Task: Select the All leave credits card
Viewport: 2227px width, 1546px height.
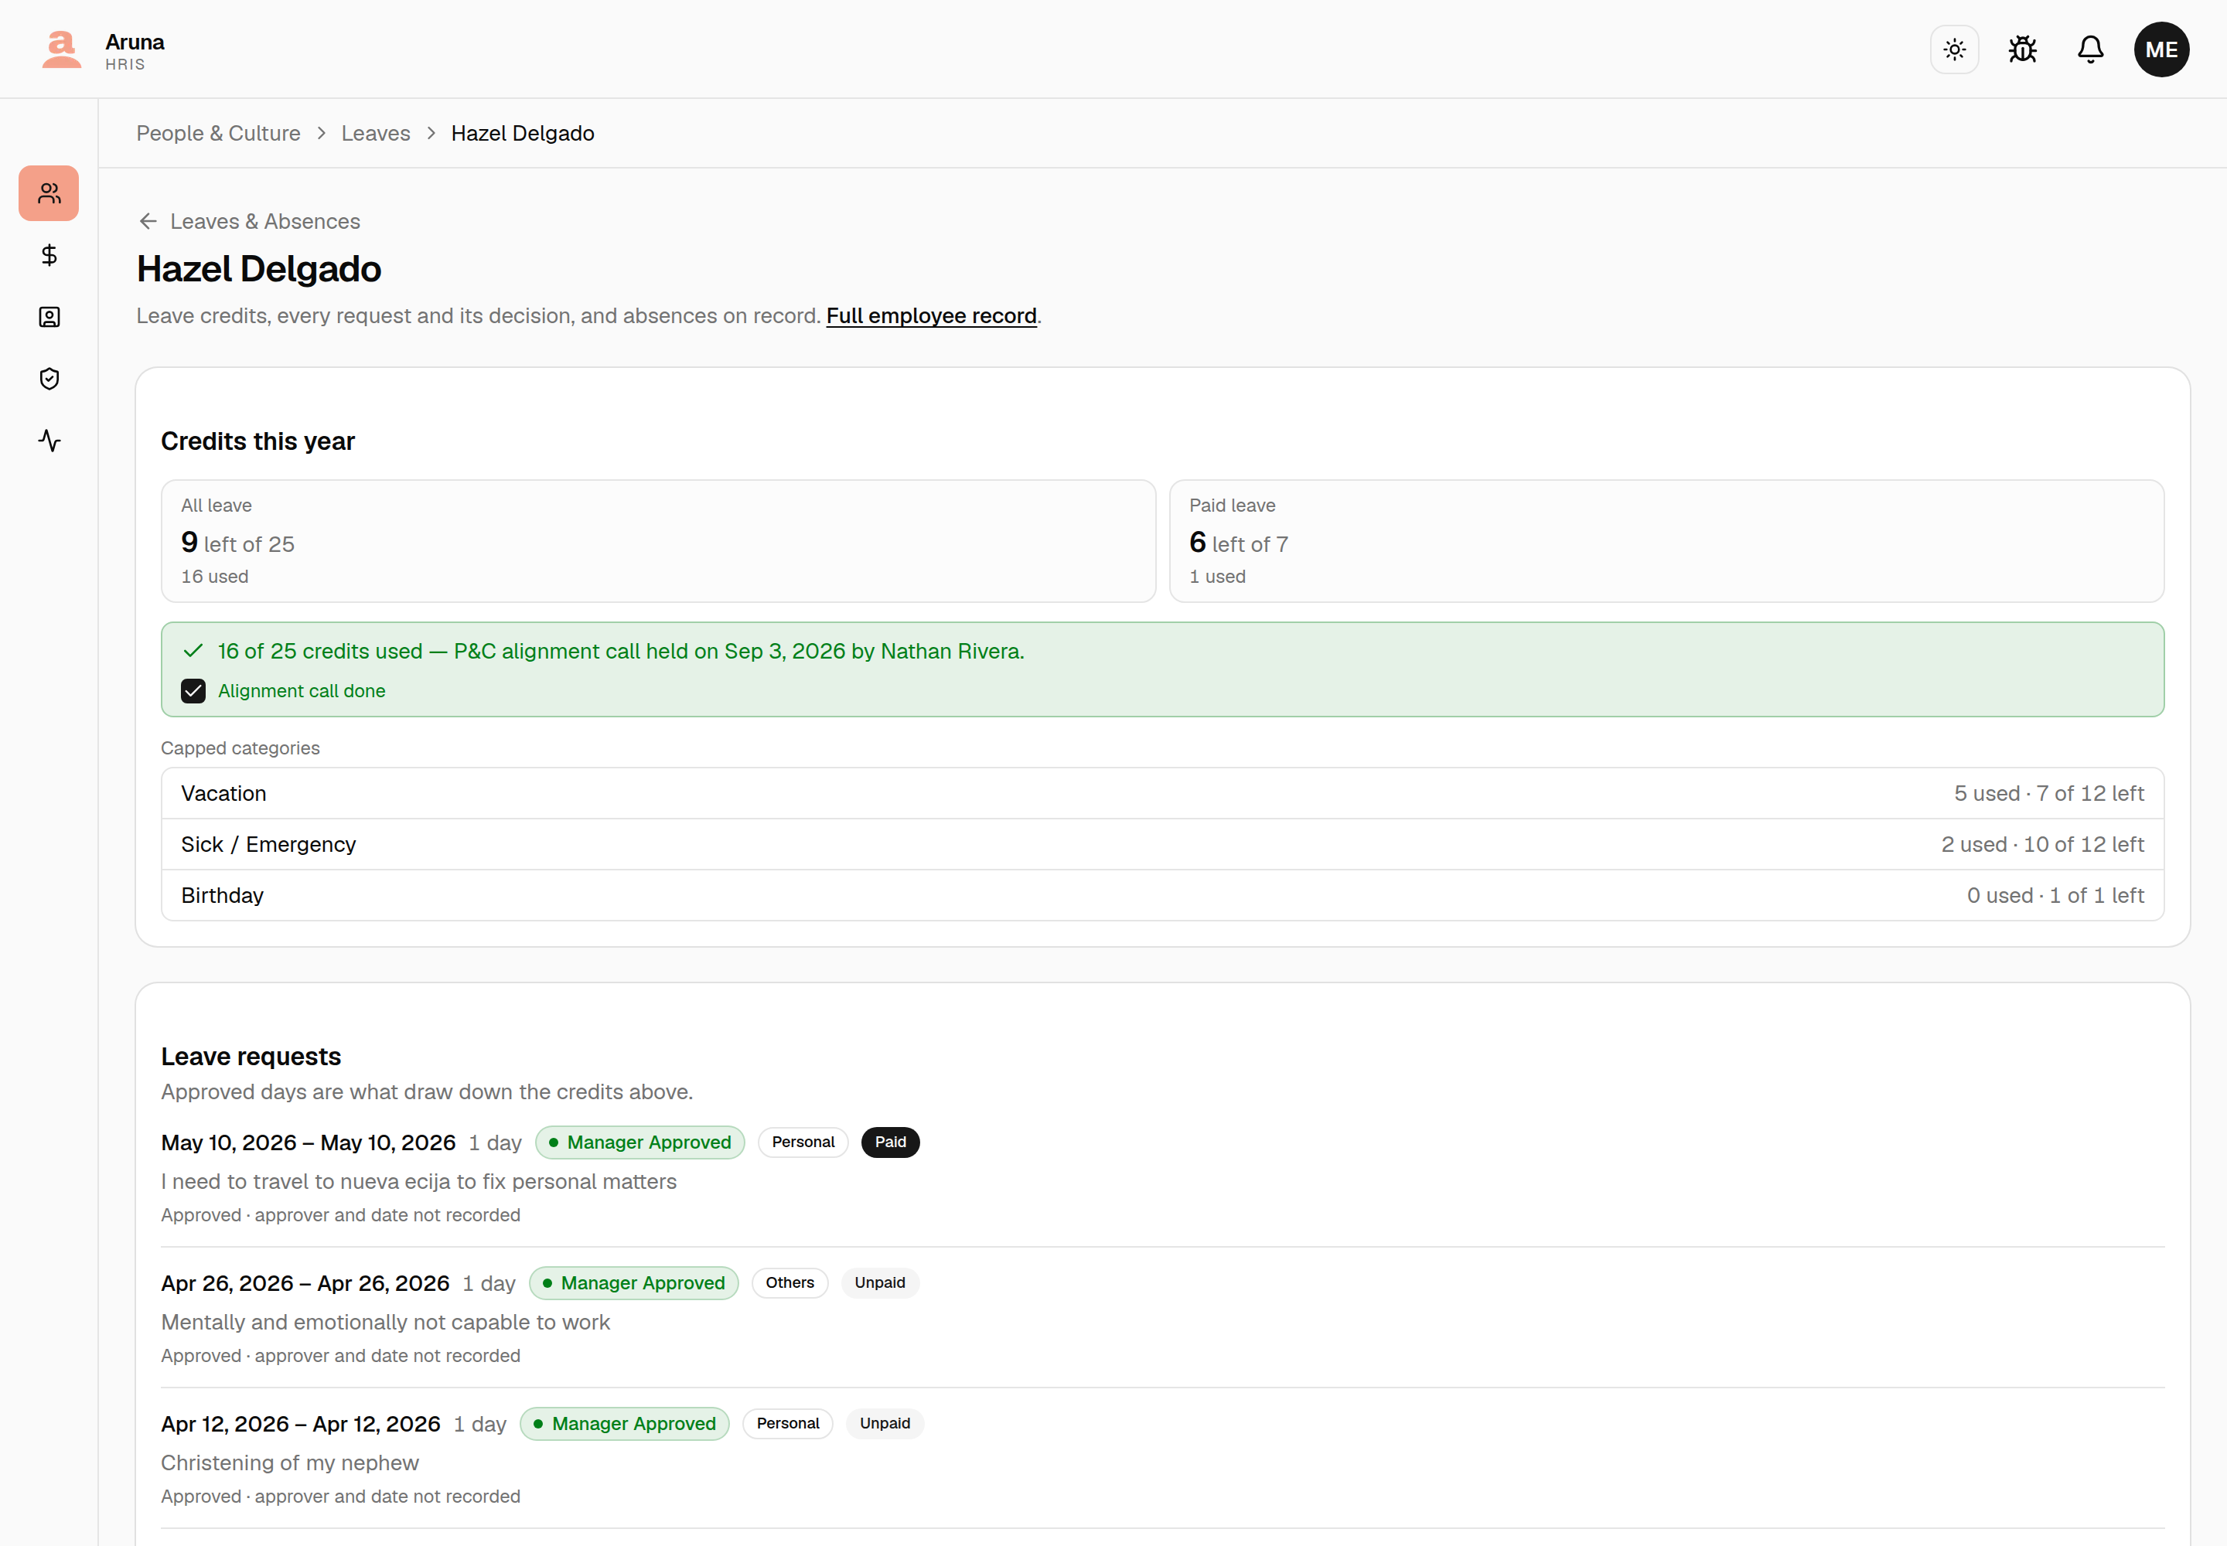Action: 658,540
